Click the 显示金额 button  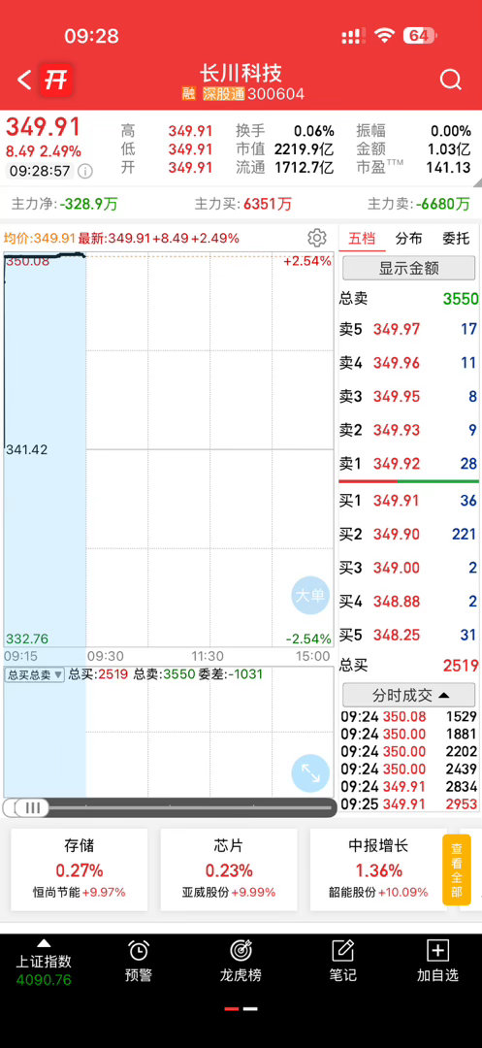coord(408,268)
